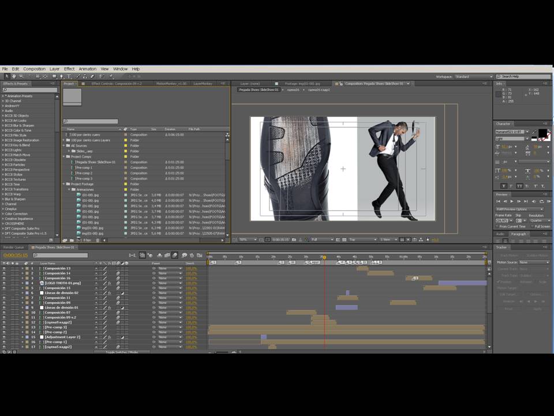Select the Horizontal Type tool
Screen dimensions: 554x416
(69, 76)
